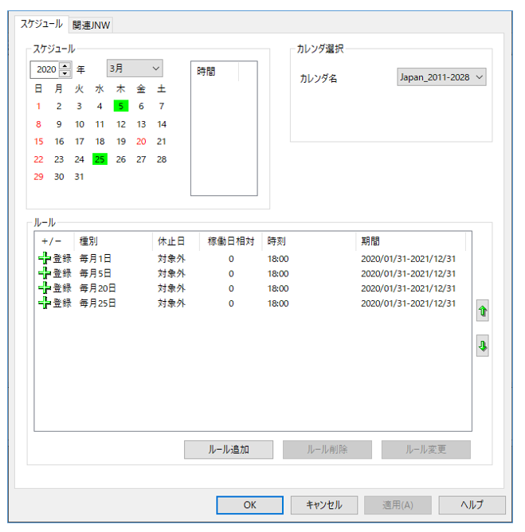
Task: Decrease the year with spinner down arrow
Action: click(x=65, y=73)
